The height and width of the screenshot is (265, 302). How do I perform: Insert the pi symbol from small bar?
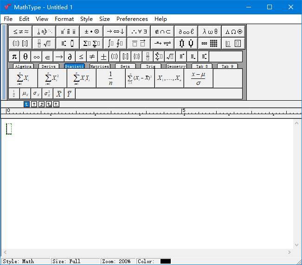14,57
